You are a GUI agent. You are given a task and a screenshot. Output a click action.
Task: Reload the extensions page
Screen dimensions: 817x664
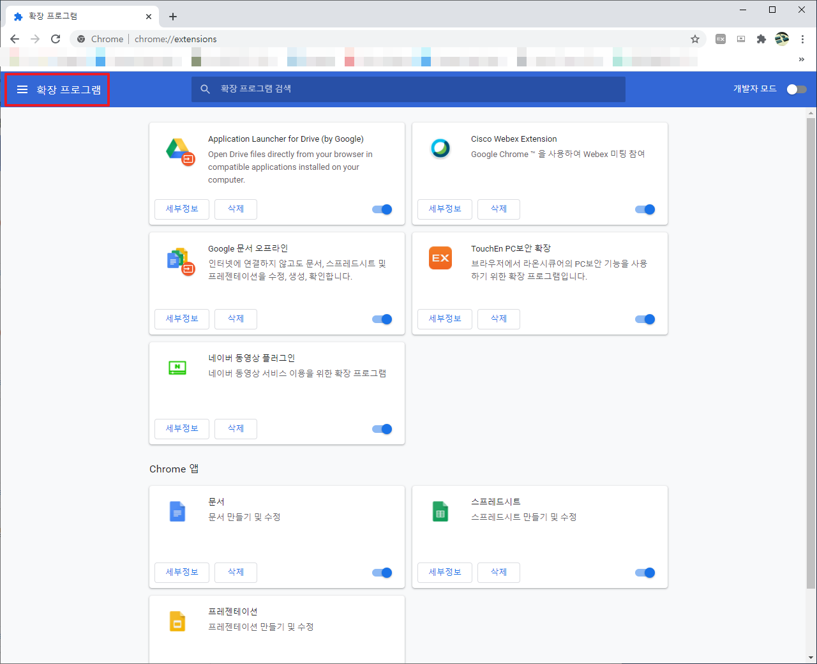coord(56,39)
